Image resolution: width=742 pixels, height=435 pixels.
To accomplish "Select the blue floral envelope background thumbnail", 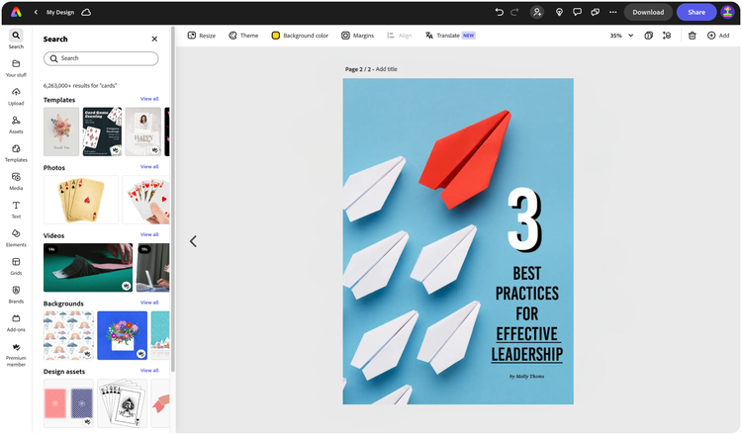I will [122, 335].
